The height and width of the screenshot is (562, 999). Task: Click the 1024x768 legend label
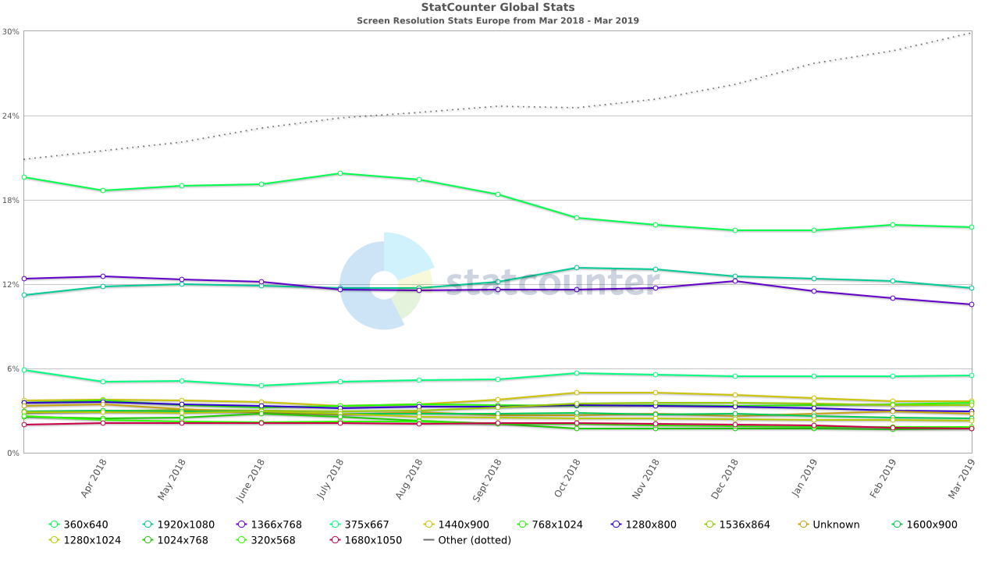[183, 540]
